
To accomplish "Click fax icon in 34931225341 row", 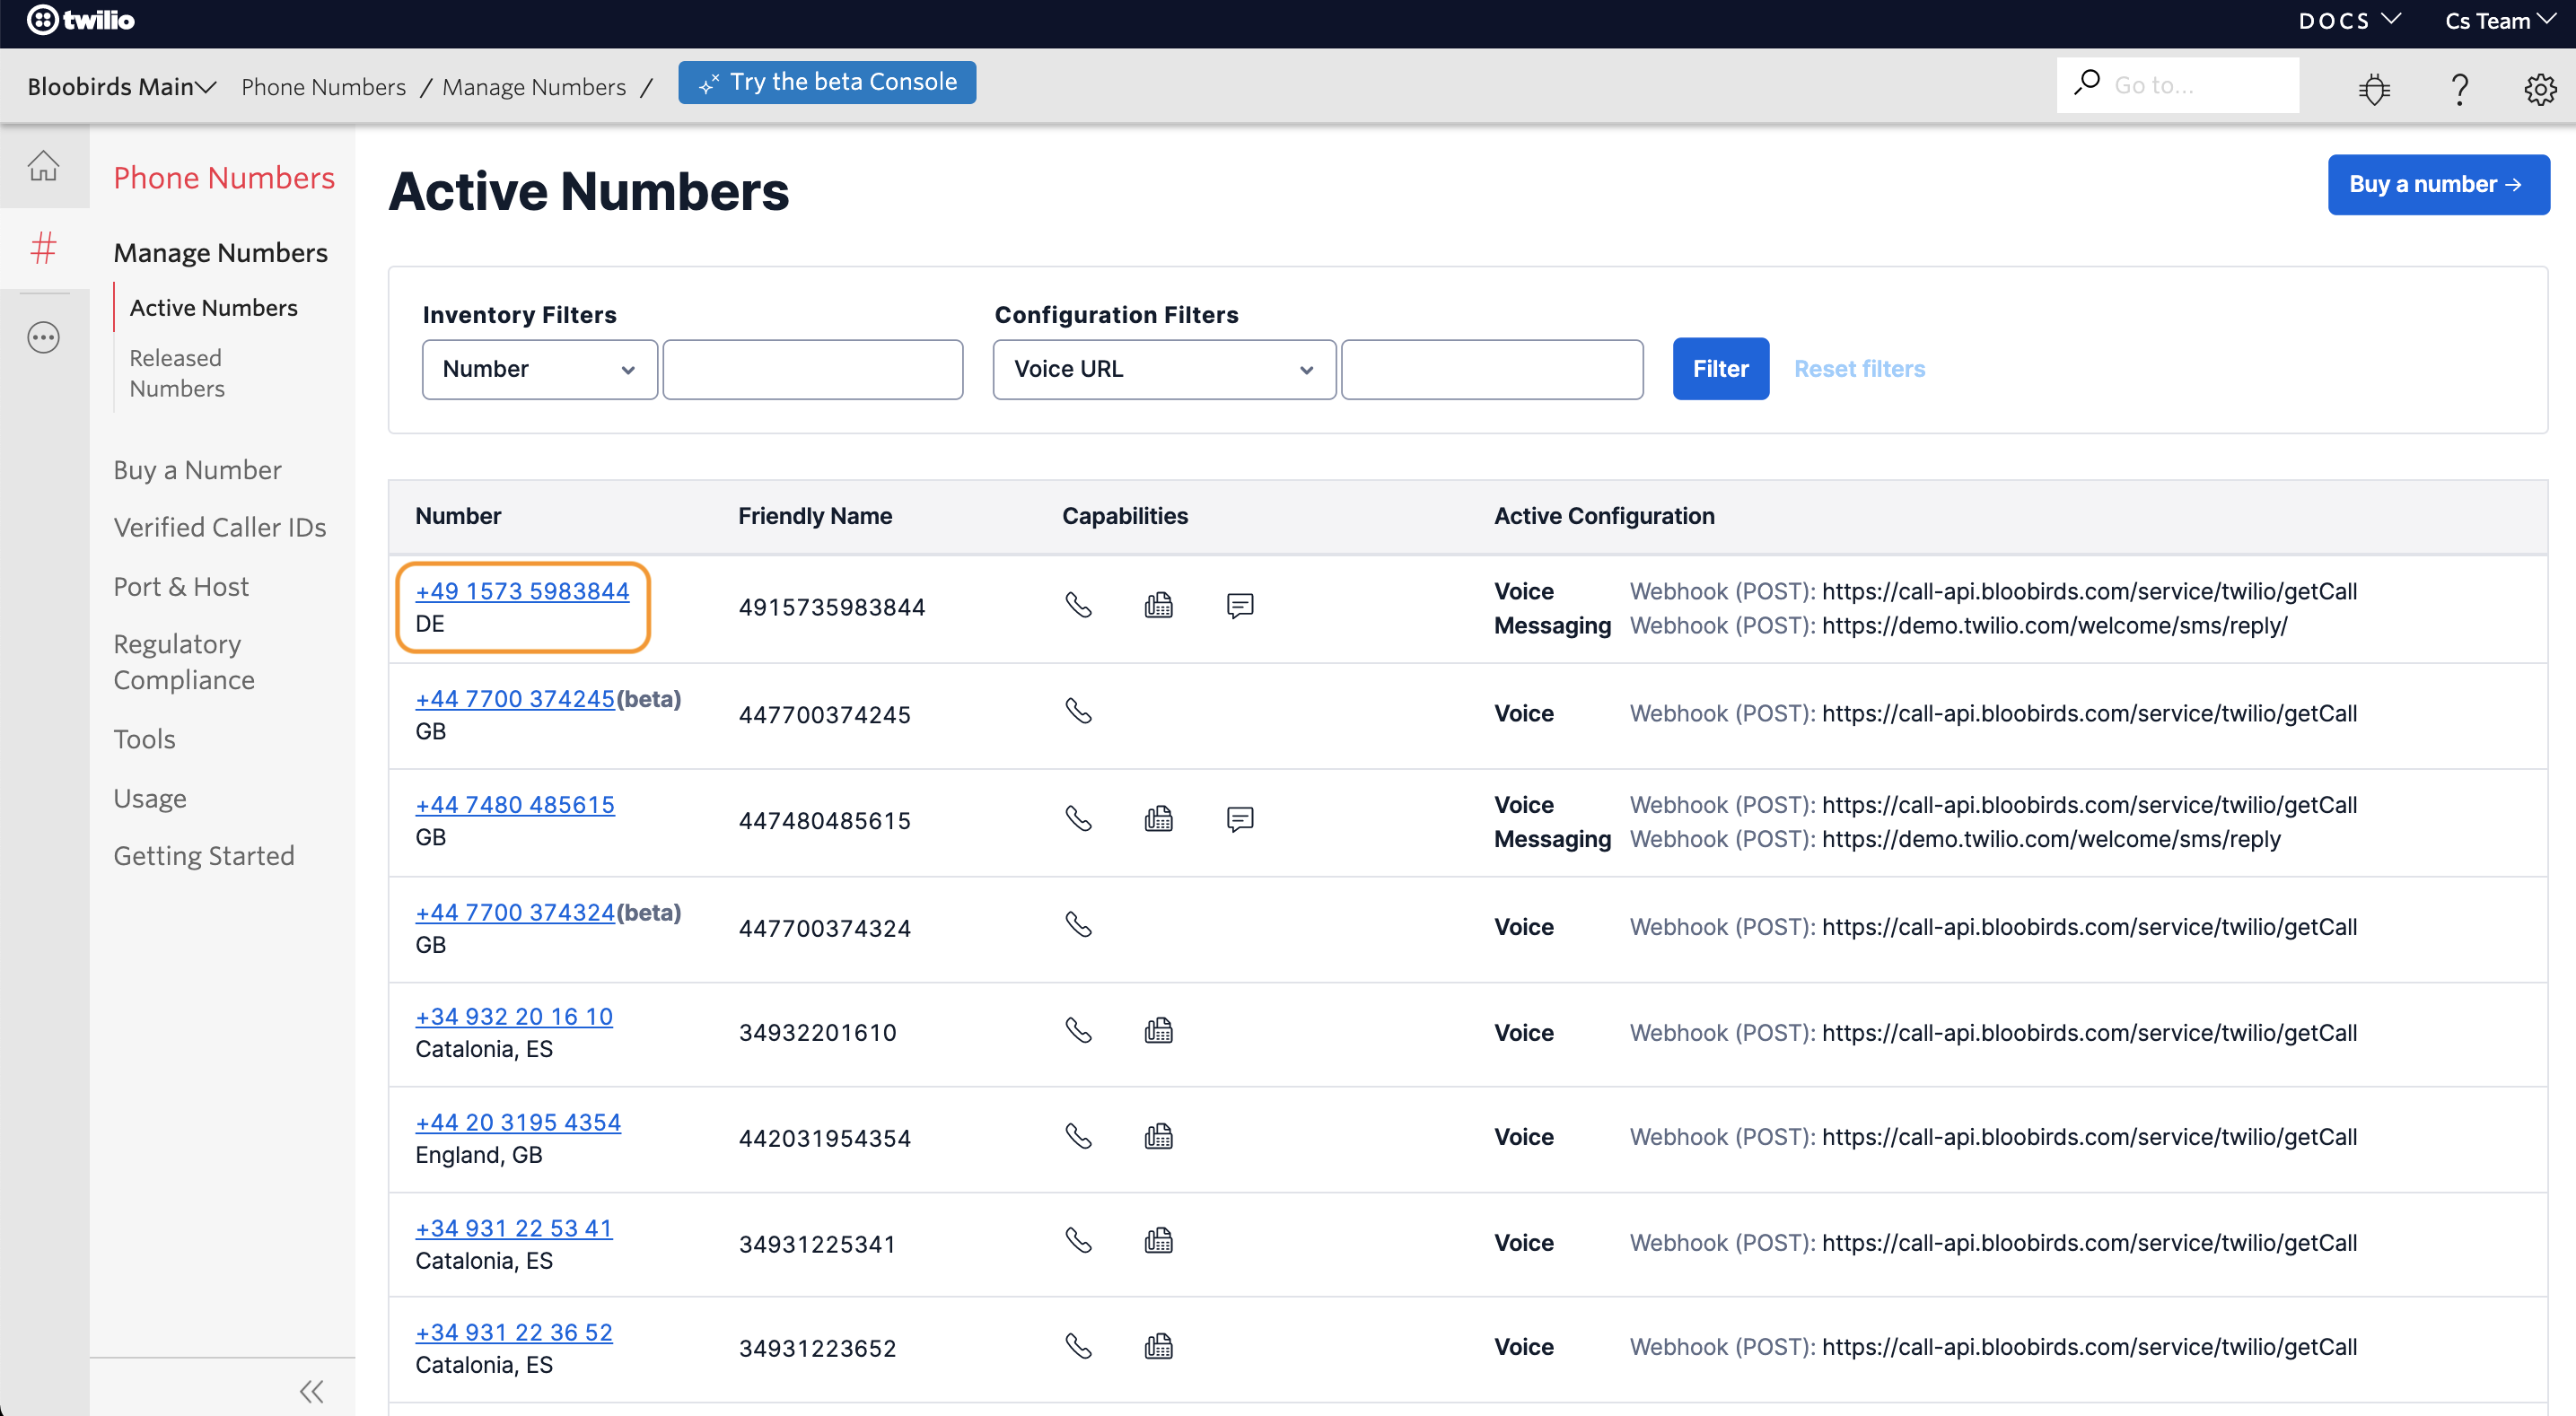I will coord(1158,1241).
